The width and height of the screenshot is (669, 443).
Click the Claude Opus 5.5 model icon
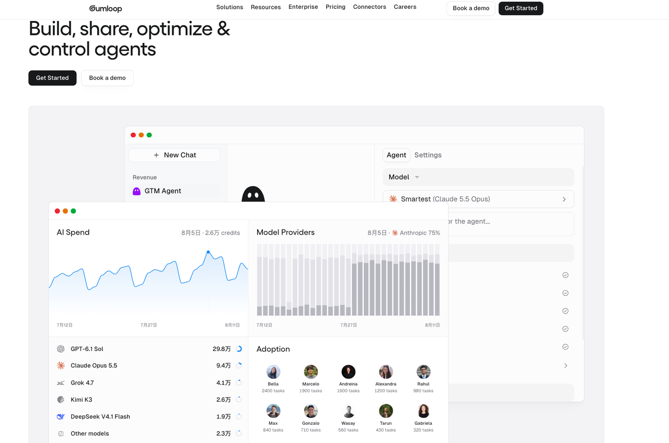(61, 366)
